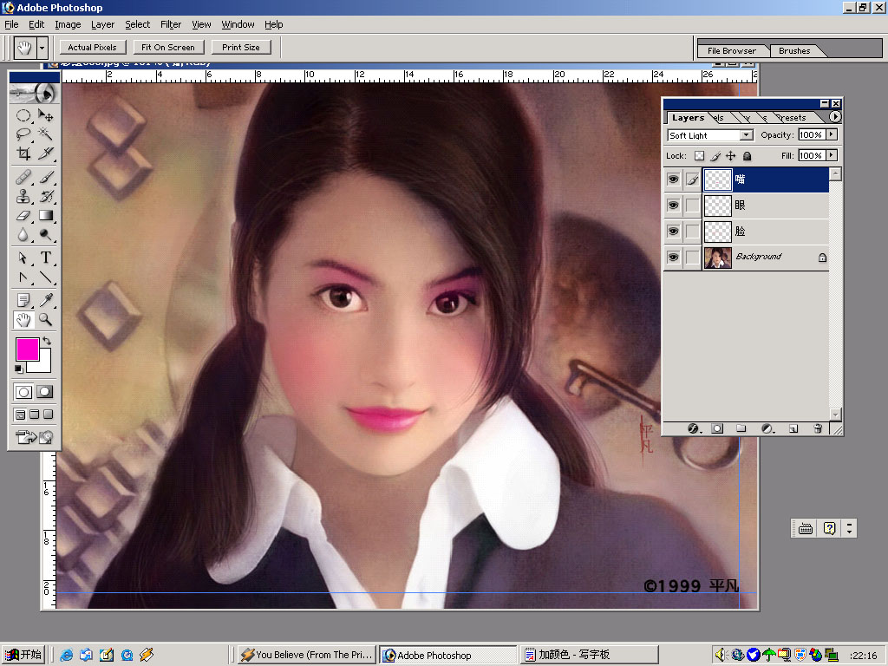Screen dimensions: 888x666
Task: Select the Brush tool in toolbox
Action: point(46,178)
